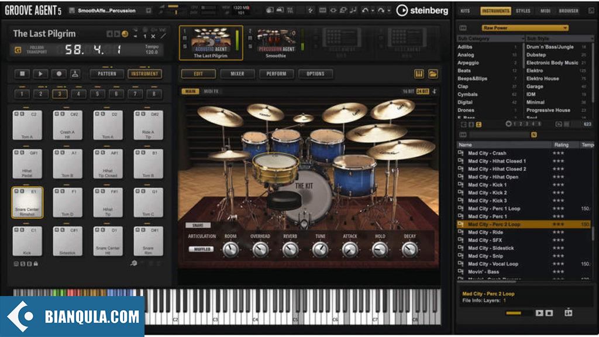
Task: Click the orange N filter icon
Action: point(533,135)
